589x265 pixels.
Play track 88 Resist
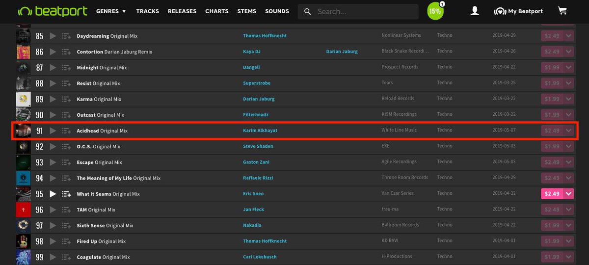point(53,83)
